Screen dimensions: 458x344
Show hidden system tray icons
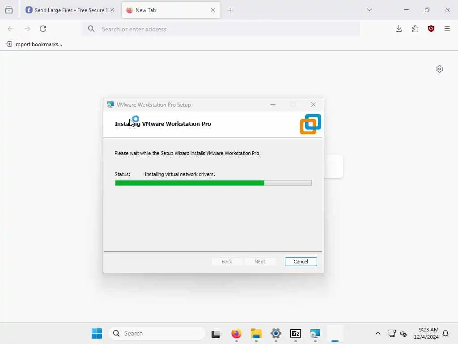(x=377, y=333)
